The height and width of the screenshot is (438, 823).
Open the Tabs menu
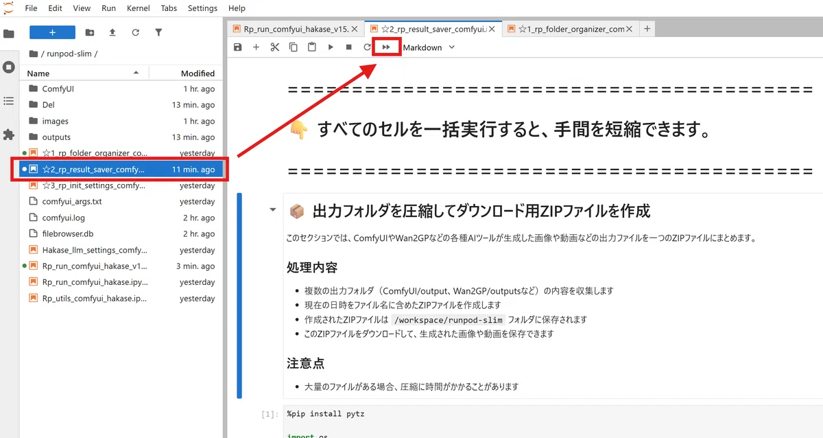(x=169, y=8)
